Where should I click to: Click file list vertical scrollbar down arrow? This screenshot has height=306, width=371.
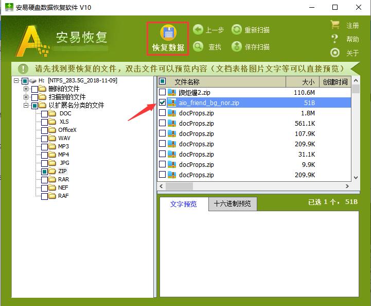click(356, 177)
